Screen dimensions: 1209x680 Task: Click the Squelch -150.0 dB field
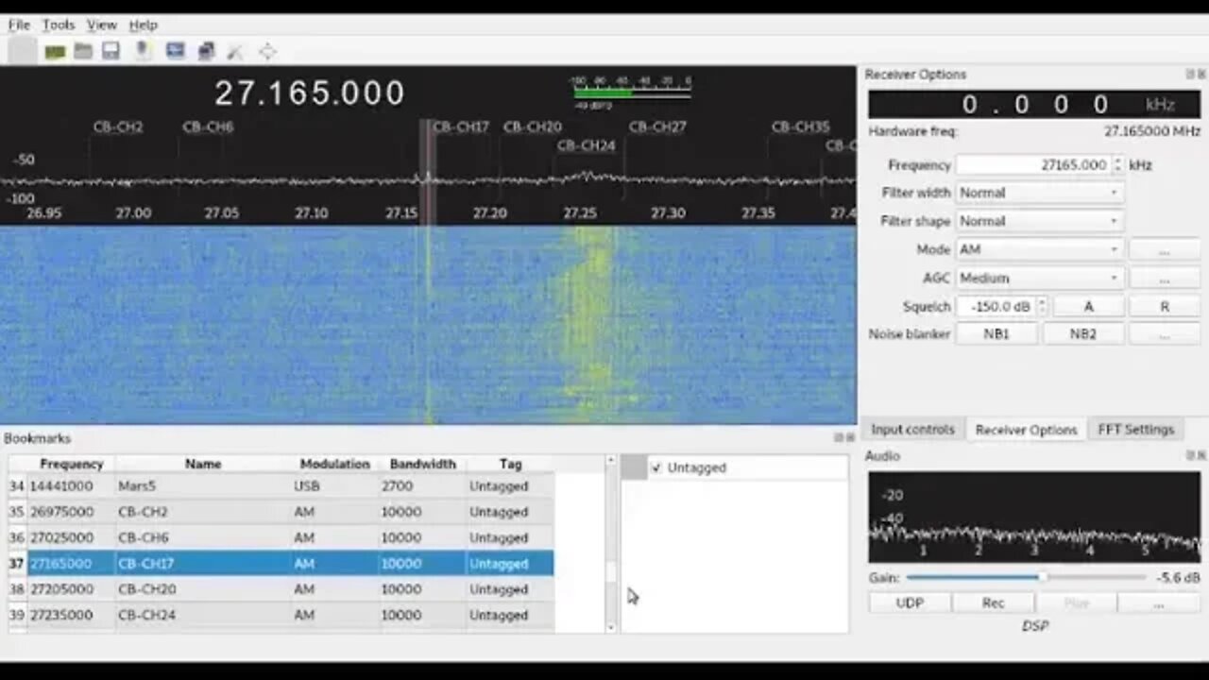pos(997,306)
